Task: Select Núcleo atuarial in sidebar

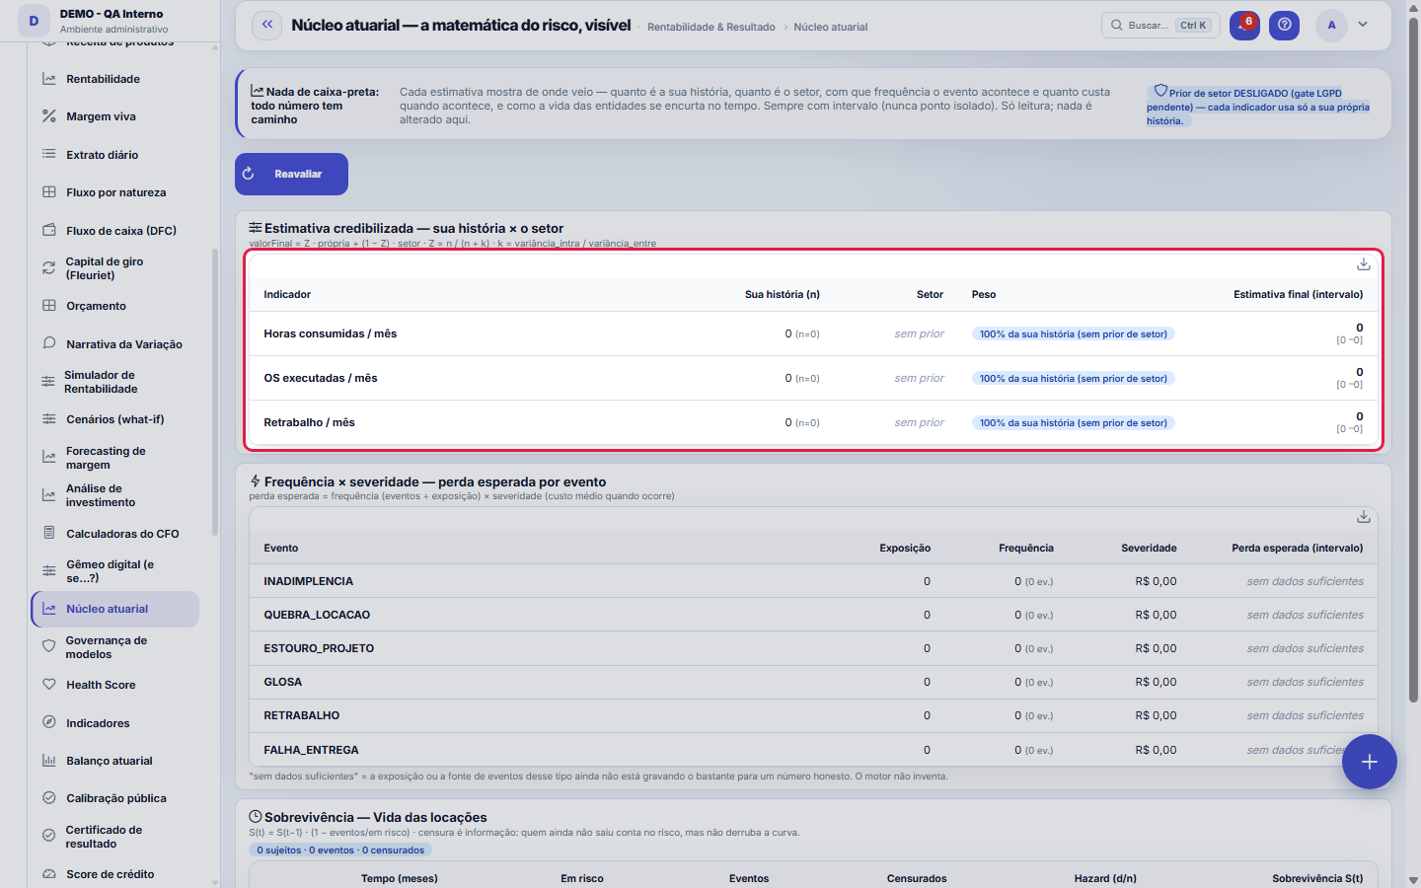Action: tap(115, 609)
